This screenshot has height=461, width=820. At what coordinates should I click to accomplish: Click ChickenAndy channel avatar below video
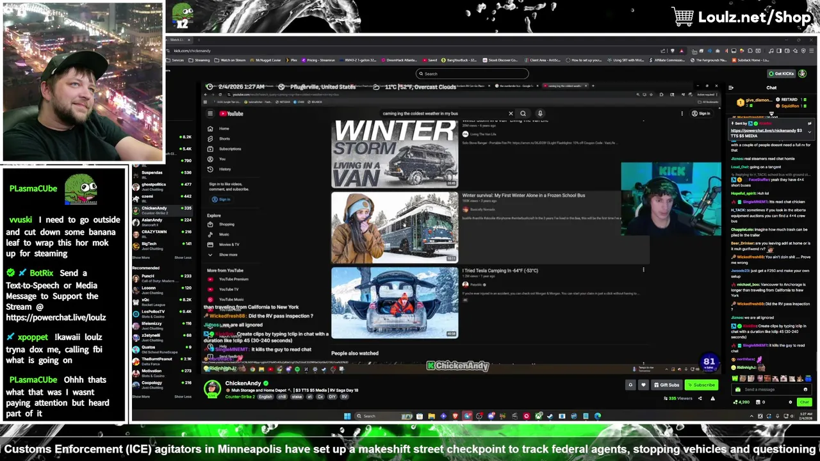[x=212, y=388]
